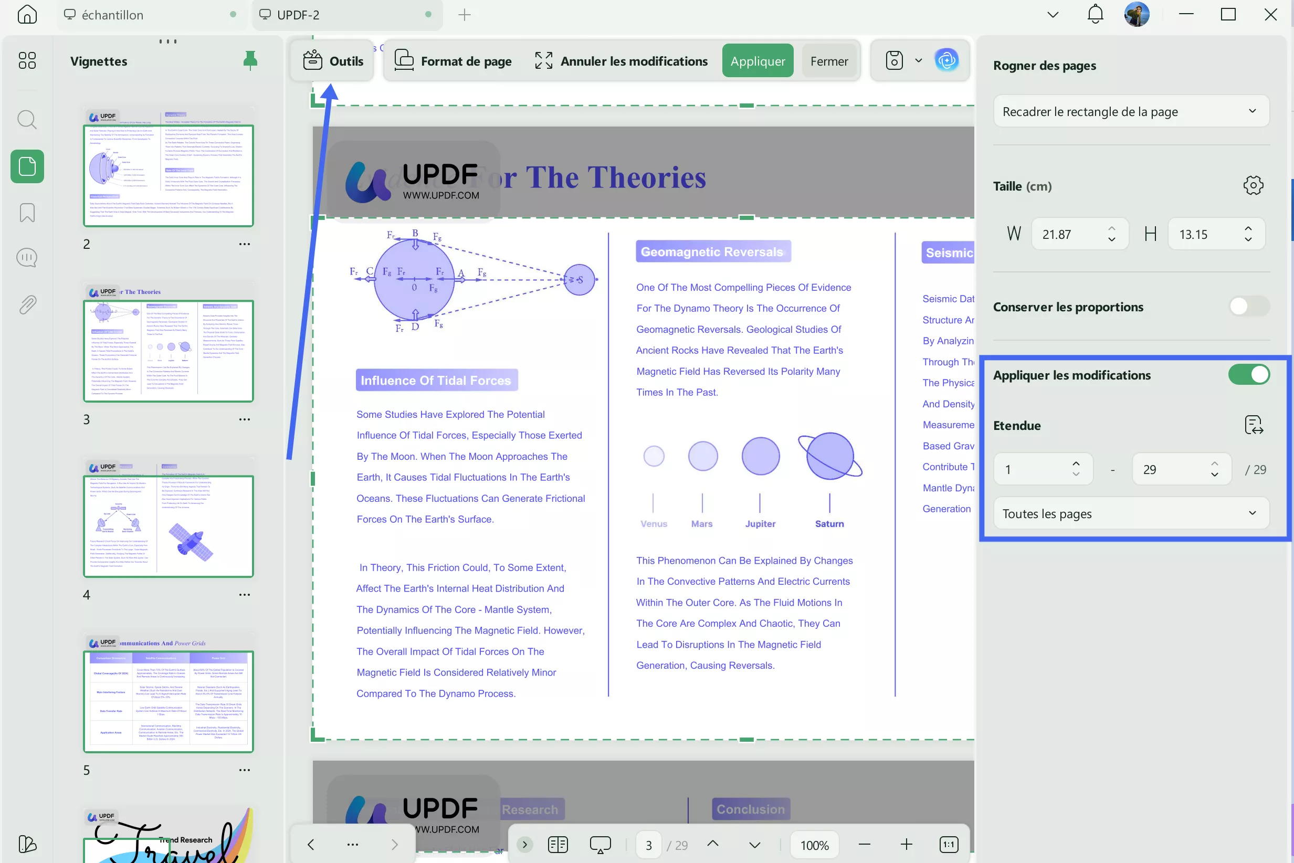Screen dimensions: 1294x863
Task: Open the UPDF AI assistant icon
Action: tap(946, 60)
